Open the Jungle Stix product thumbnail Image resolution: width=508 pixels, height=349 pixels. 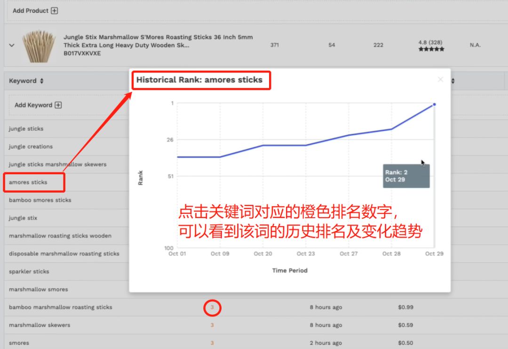(x=39, y=46)
